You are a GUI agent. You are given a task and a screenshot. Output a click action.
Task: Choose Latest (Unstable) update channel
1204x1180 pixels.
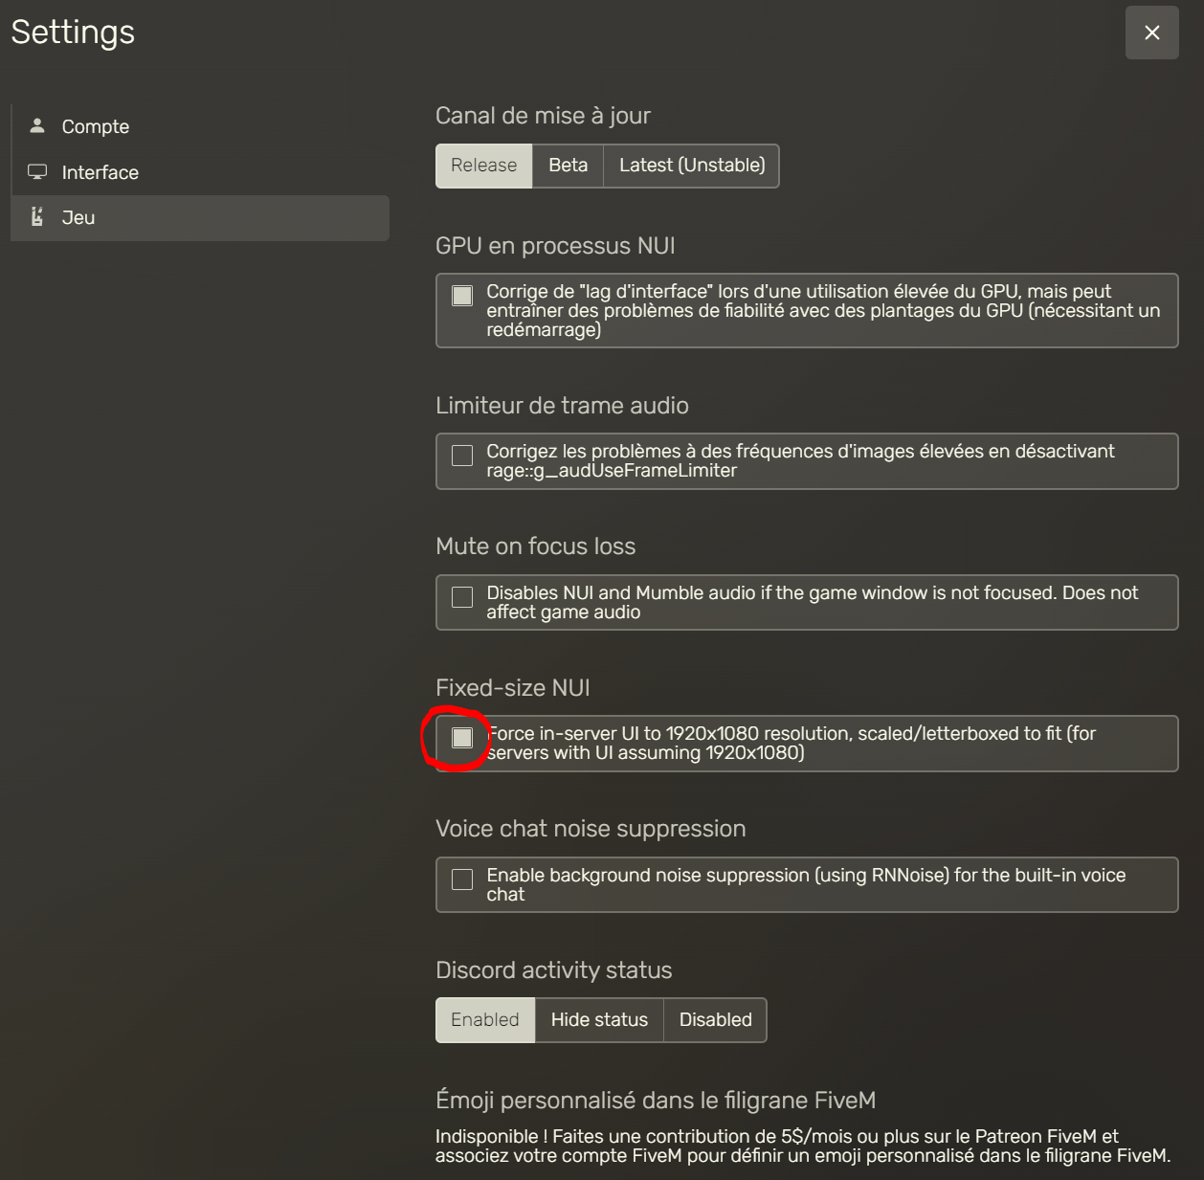click(x=691, y=166)
